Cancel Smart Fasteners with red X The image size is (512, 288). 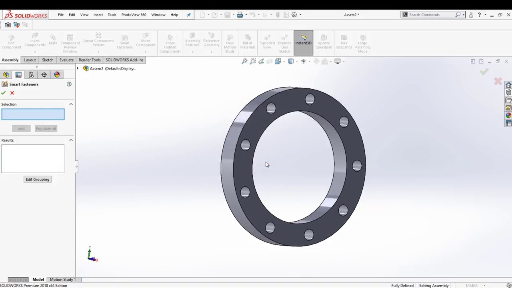(12, 93)
